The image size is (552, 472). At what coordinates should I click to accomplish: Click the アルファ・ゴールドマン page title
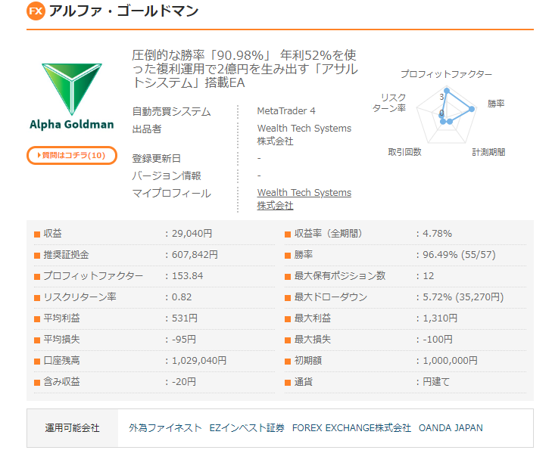point(124,11)
